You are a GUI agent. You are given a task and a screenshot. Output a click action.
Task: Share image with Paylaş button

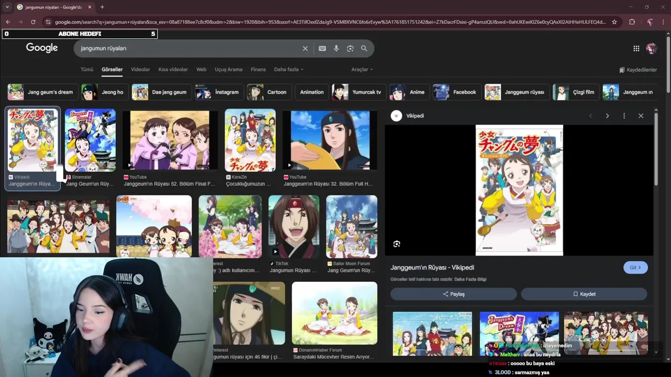click(x=453, y=294)
